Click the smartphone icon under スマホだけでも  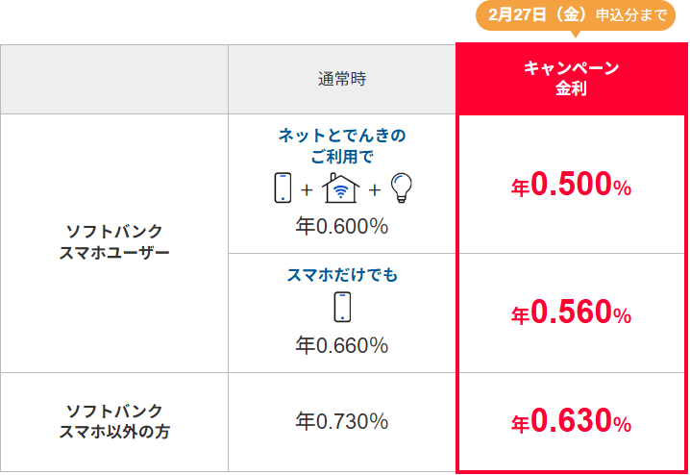[342, 307]
